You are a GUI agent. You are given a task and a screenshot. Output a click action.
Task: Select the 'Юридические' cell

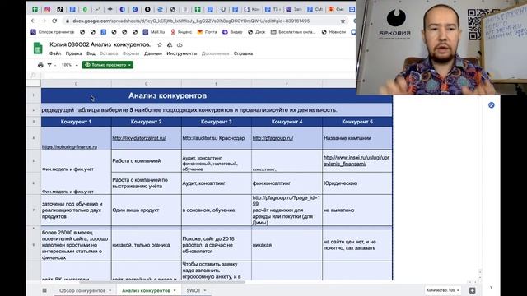[x=357, y=183]
